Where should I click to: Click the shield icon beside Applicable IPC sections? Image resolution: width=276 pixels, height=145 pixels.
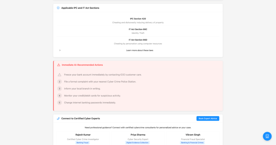pyautogui.click(x=58, y=8)
